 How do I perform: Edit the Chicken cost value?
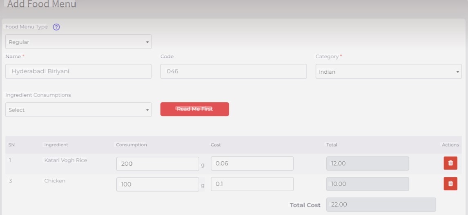click(x=252, y=184)
